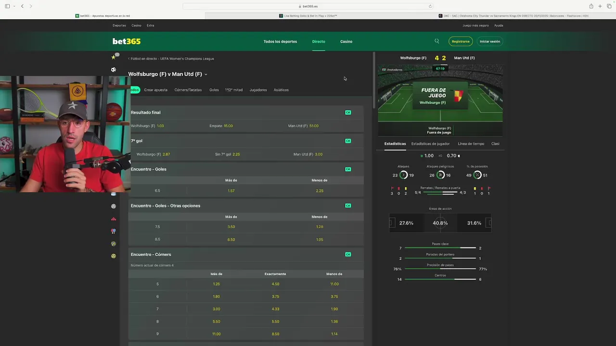The height and width of the screenshot is (346, 616).
Task: Click Safari forward arrow
Action: (x=31, y=6)
